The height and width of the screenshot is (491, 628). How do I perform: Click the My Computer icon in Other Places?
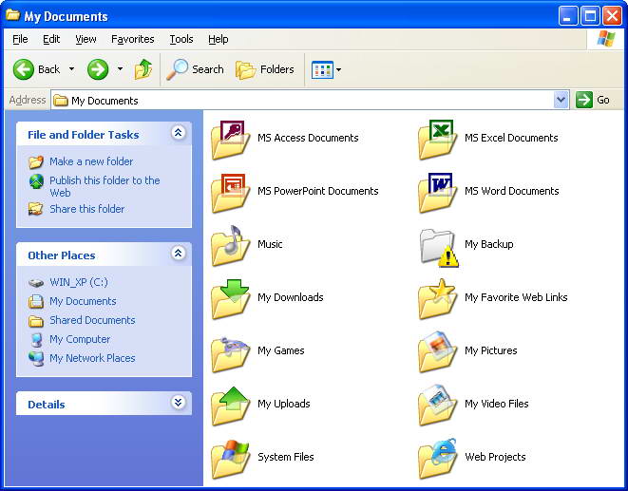pyautogui.click(x=36, y=340)
